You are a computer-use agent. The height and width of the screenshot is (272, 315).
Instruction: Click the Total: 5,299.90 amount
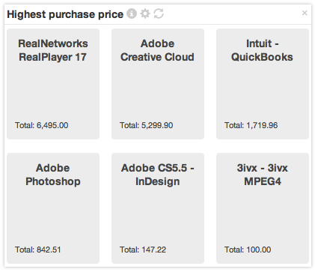point(147,125)
